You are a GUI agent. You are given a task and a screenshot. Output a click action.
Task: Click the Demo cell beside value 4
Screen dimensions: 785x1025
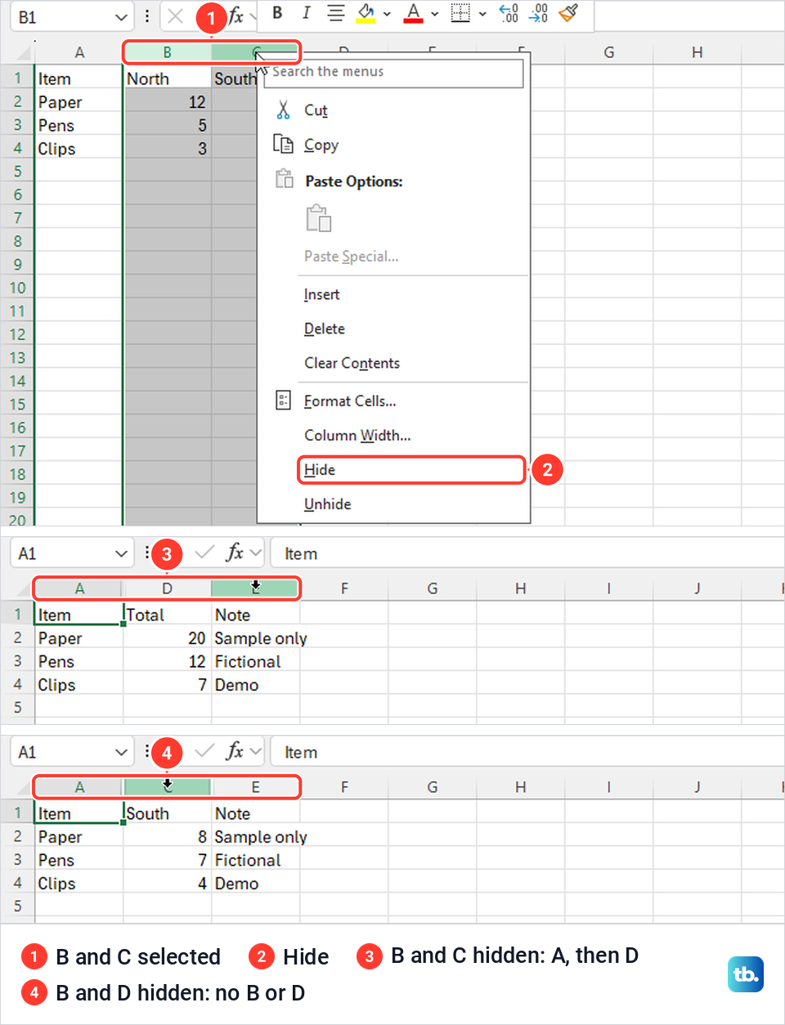[x=255, y=884]
